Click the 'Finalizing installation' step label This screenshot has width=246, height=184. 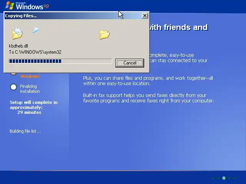point(30,89)
